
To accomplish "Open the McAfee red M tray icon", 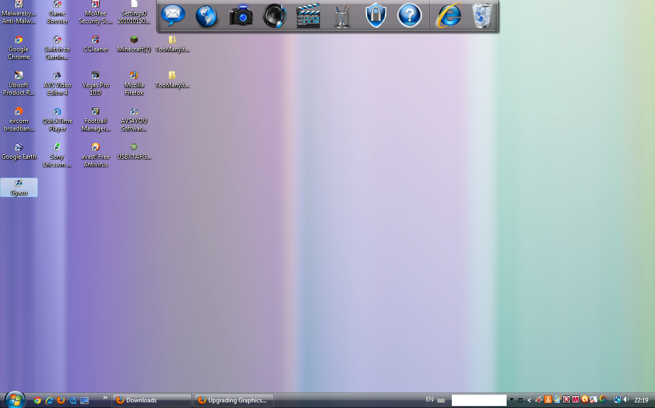I will pyautogui.click(x=576, y=400).
